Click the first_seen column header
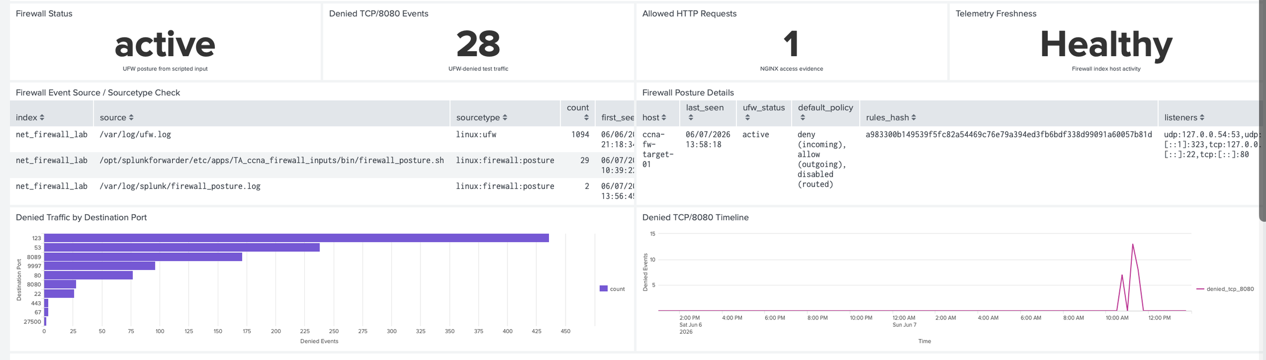The height and width of the screenshot is (360, 1266). click(615, 113)
